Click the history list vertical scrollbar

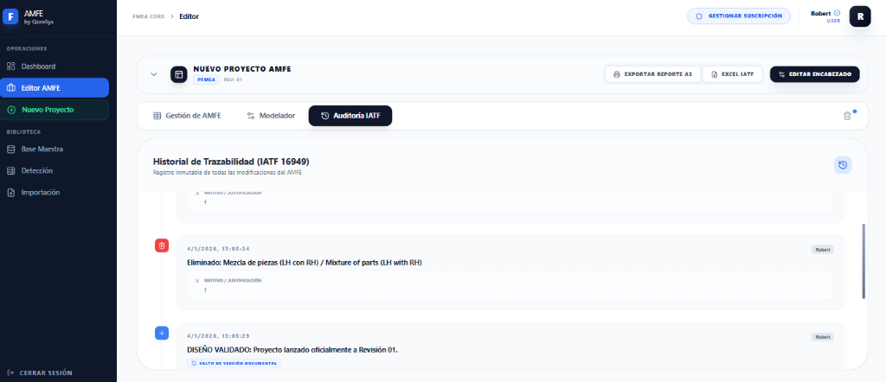863,261
